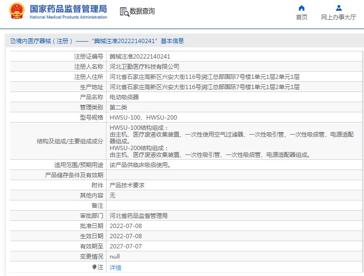Click the 产品储存条件及有效期 label
364x276 pixels.
point(74,175)
